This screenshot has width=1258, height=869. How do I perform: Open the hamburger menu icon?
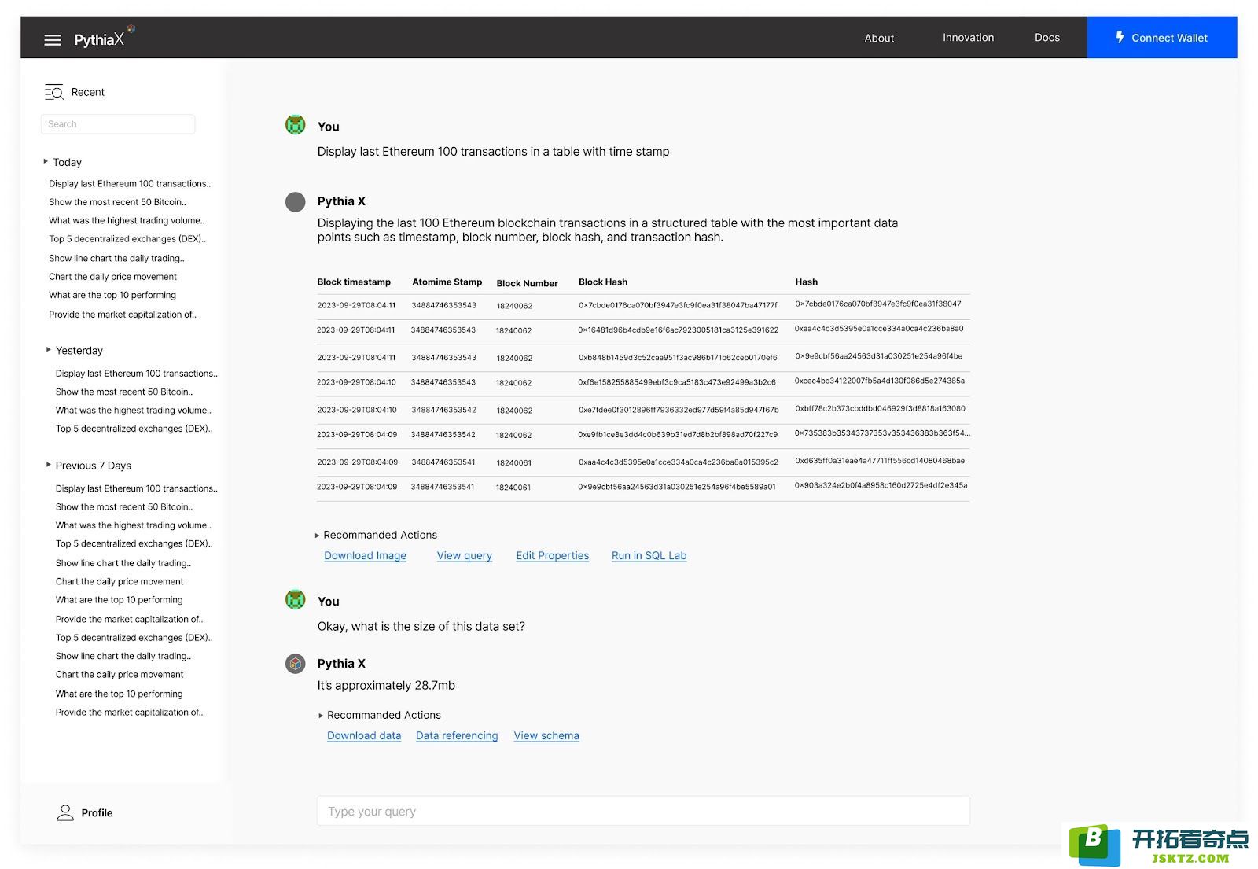[53, 39]
